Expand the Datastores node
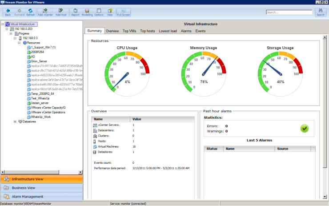Screen dimensions: 329x206 point(15,121)
